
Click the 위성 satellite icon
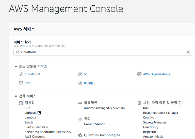[x=80, y=119]
